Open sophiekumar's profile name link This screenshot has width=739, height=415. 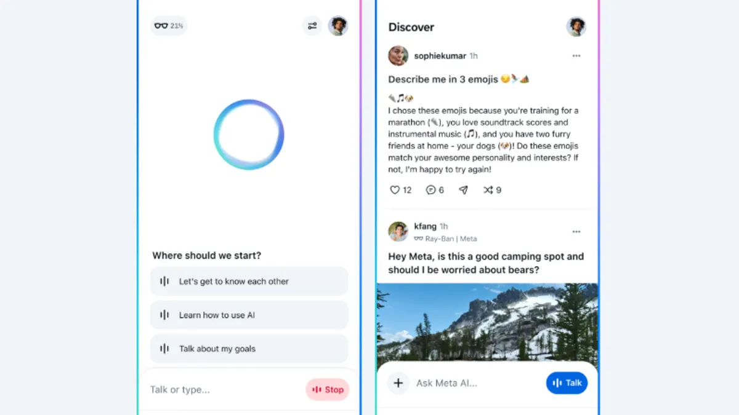pyautogui.click(x=440, y=56)
